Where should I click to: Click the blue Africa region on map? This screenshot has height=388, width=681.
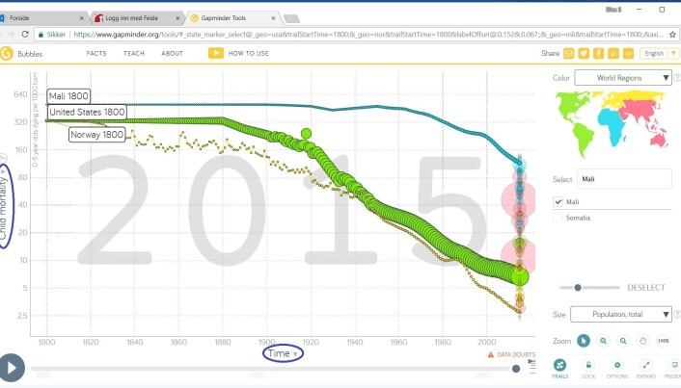coord(612,124)
